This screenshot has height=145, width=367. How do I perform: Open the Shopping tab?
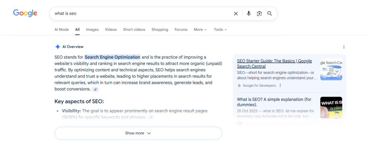click(x=159, y=29)
